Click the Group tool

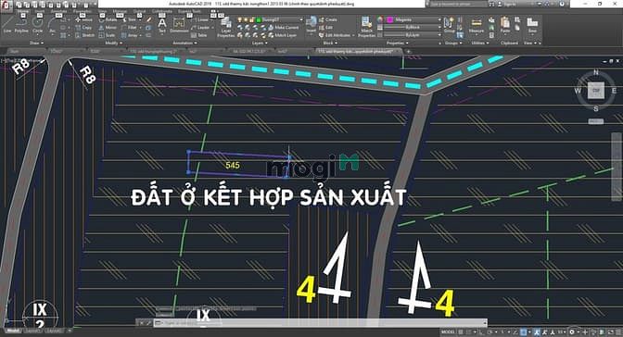450,25
